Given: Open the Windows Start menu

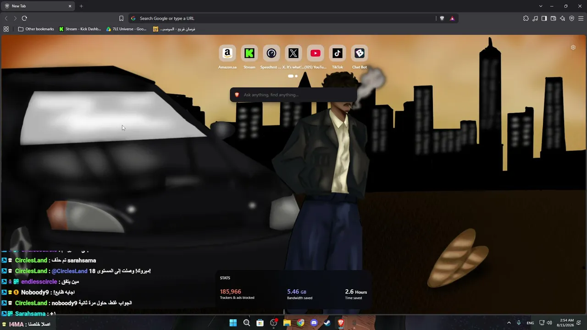Looking at the screenshot, I should [x=233, y=323].
